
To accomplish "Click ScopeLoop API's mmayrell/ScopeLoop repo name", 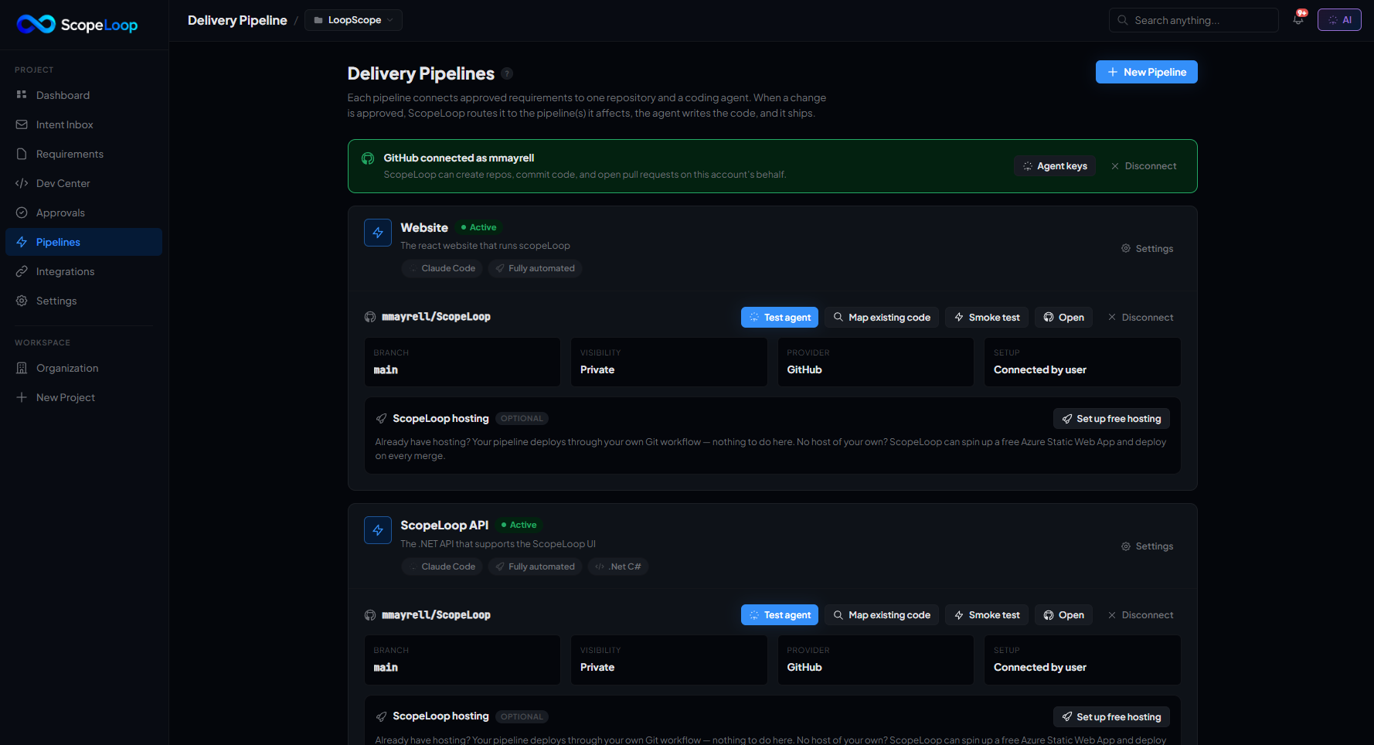I will 436,615.
